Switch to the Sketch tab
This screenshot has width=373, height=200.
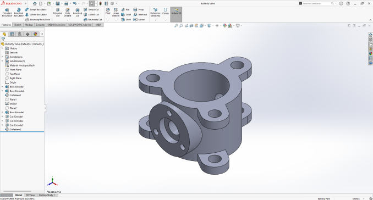[x=18, y=25]
